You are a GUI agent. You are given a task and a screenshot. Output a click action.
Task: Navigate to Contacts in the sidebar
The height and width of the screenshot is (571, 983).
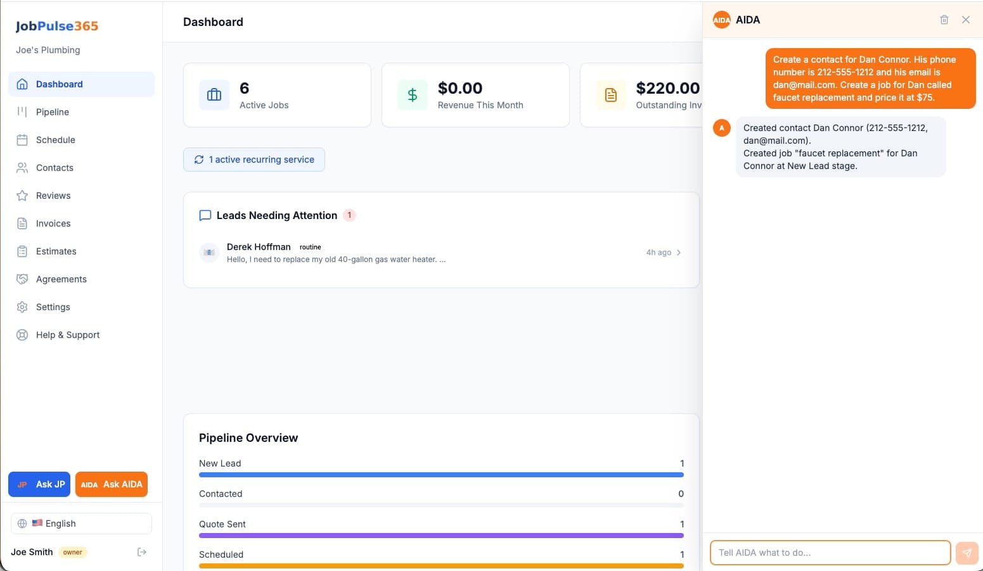(55, 168)
